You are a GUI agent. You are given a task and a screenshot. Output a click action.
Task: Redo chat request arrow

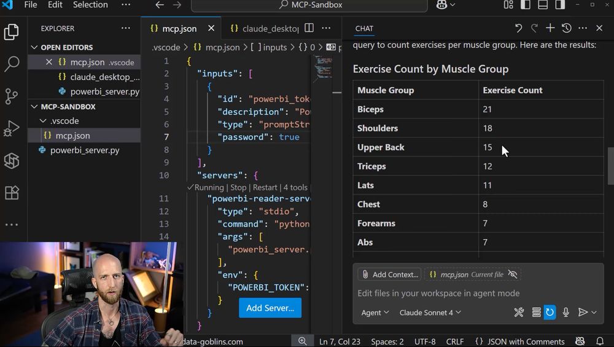534,28
